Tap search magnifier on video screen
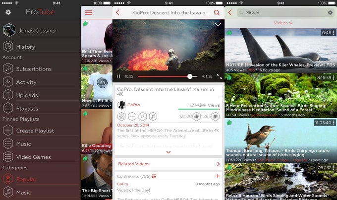The image size is (337, 200). [217, 12]
